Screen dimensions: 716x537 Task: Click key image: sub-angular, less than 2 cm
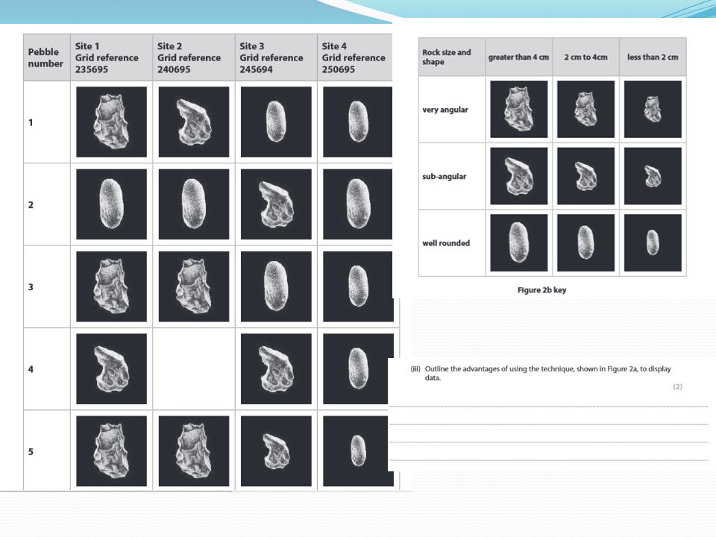click(x=653, y=176)
